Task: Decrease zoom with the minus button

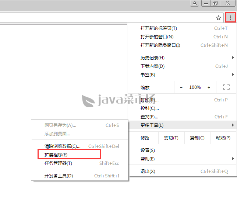Action: tap(181, 87)
